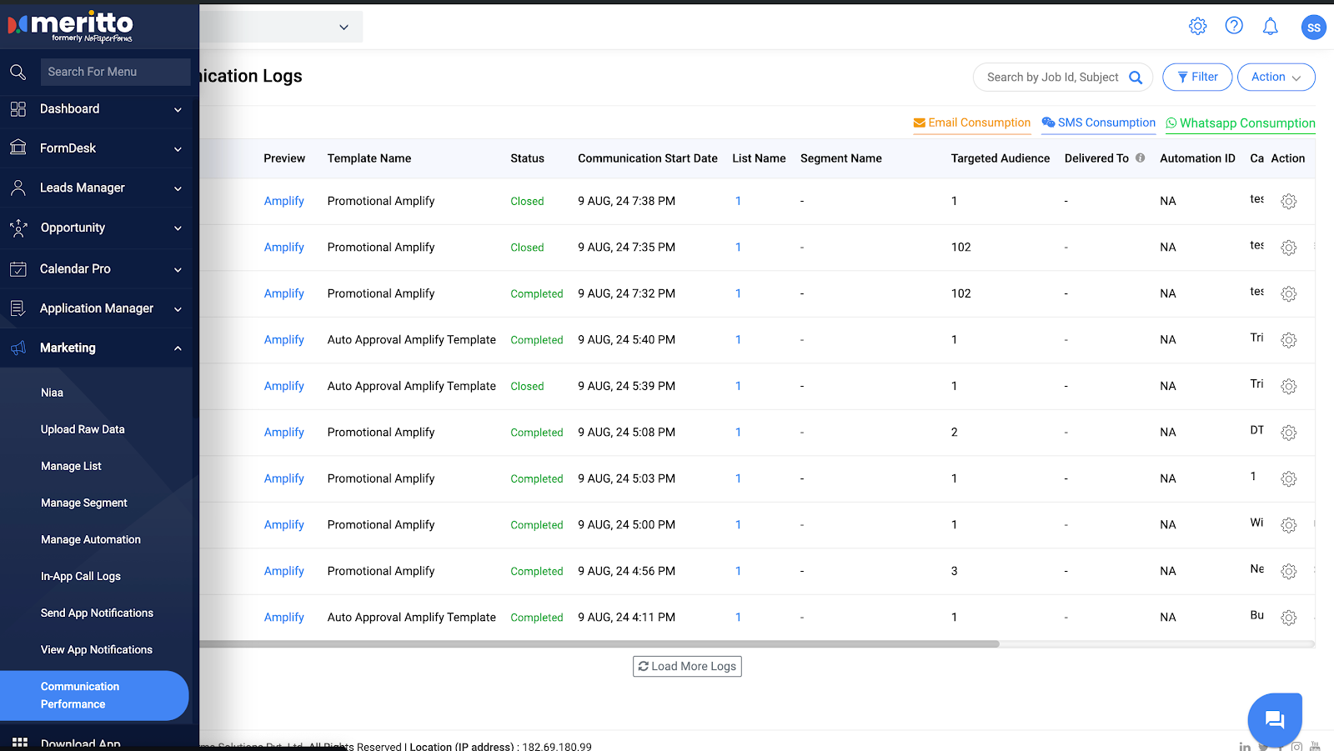Click the Load More Logs button
Image resolution: width=1334 pixels, height=751 pixels.
687,667
